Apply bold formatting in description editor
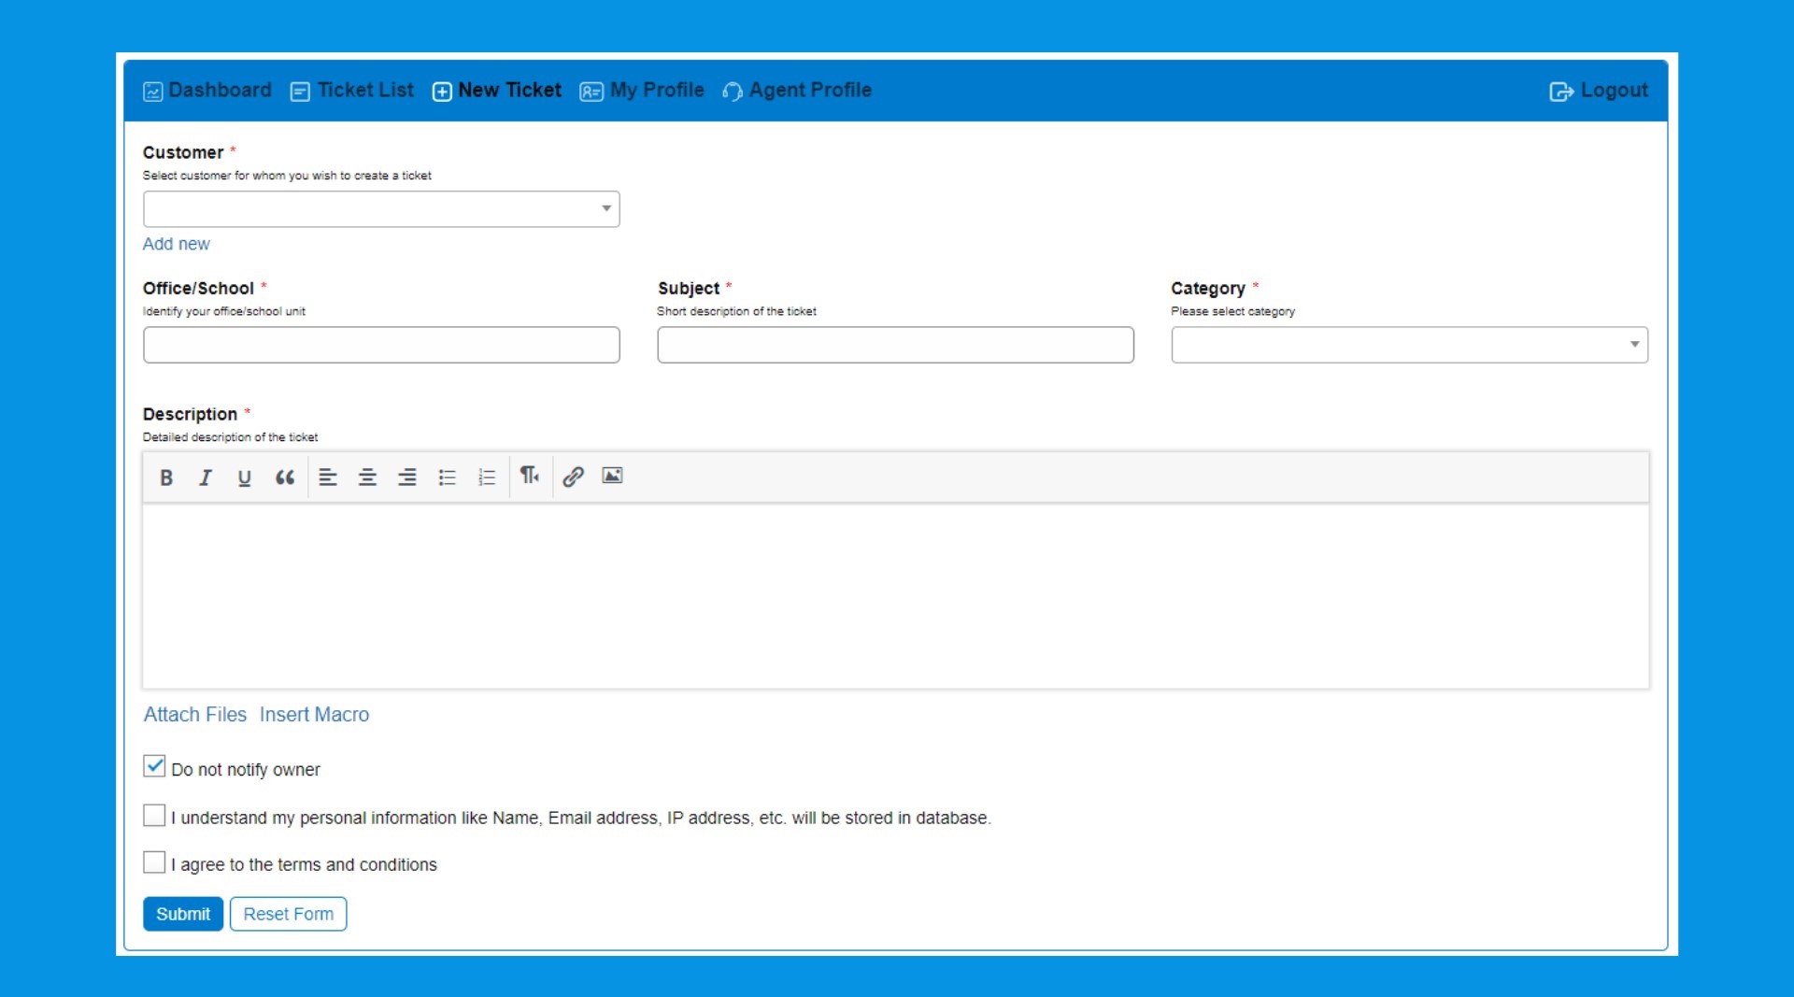The height and width of the screenshot is (997, 1794). (x=166, y=477)
